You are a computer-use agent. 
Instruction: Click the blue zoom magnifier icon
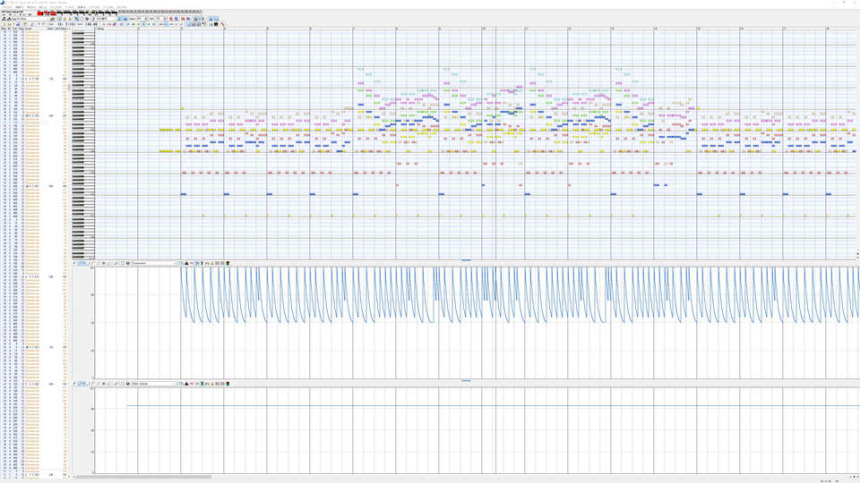click(176, 19)
